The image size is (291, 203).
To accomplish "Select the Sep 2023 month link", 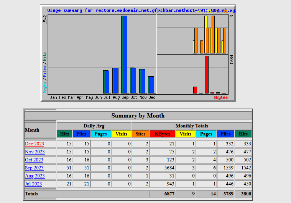I will [34, 168].
